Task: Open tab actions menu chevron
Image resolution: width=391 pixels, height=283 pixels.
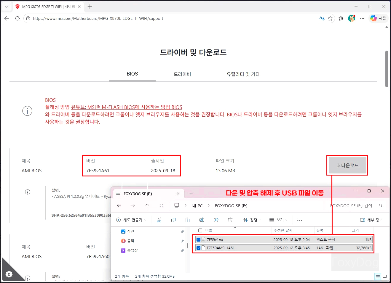Action: (7, 7)
